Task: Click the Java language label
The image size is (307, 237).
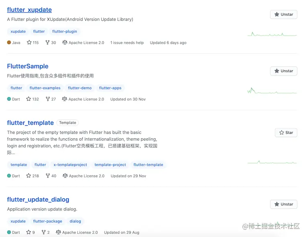Action: pos(14,43)
